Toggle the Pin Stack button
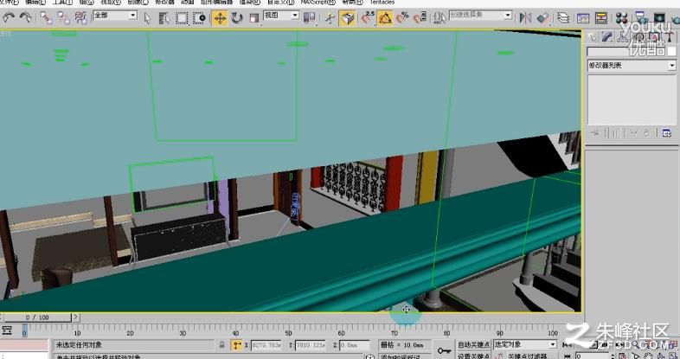Image resolution: width=680 pixels, height=359 pixels. click(595, 132)
